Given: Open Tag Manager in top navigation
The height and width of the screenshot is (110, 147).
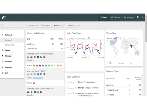Looking at the screenshot, I should pos(128,17).
